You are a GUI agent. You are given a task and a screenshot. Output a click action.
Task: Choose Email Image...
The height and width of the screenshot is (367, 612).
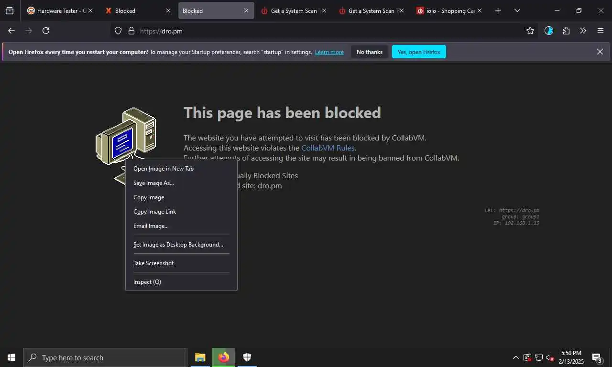(181, 226)
